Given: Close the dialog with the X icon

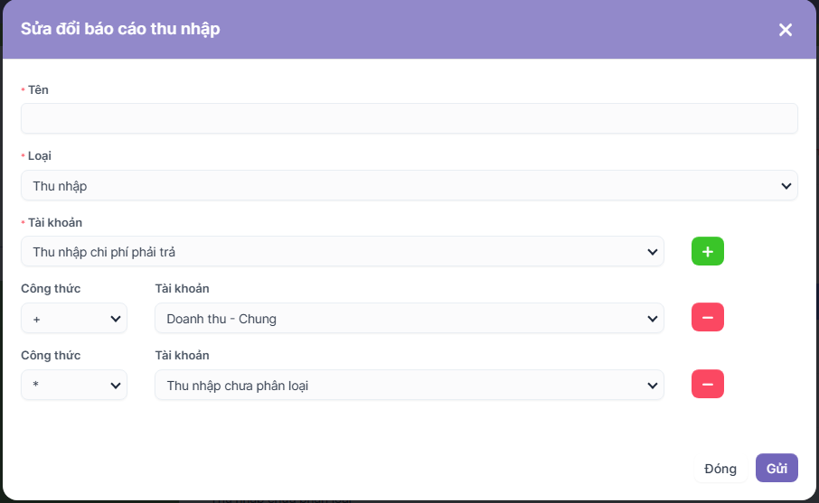Looking at the screenshot, I should pos(785,30).
